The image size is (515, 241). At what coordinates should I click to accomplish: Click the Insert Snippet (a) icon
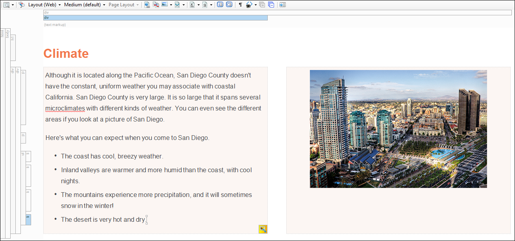point(205,5)
